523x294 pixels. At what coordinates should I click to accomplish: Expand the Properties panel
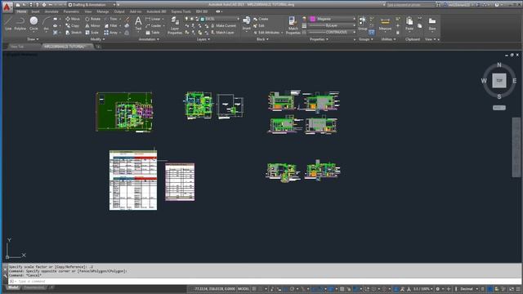[319, 39]
